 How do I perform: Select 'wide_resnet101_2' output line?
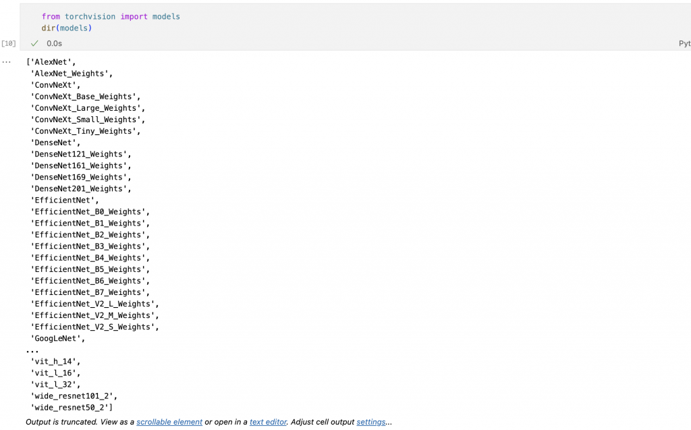[x=74, y=396]
